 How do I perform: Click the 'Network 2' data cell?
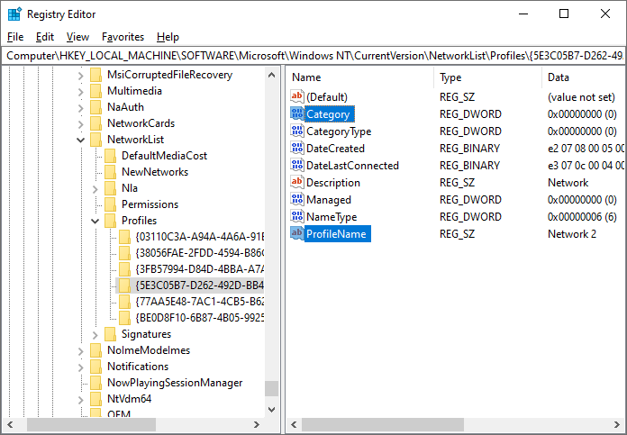coord(572,234)
